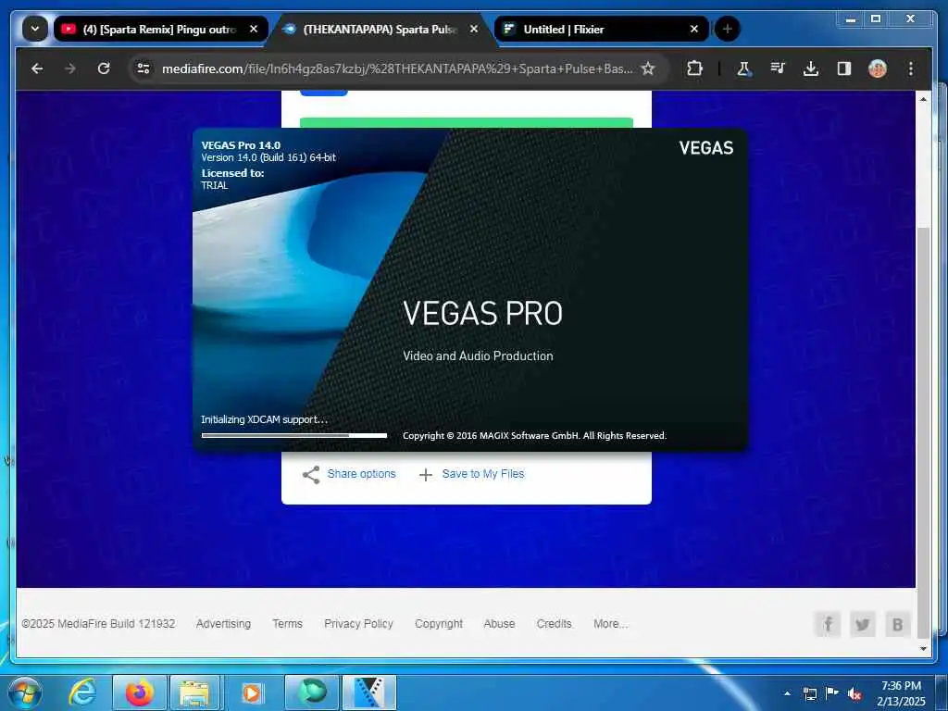Show hidden system tray icons

[787, 693]
